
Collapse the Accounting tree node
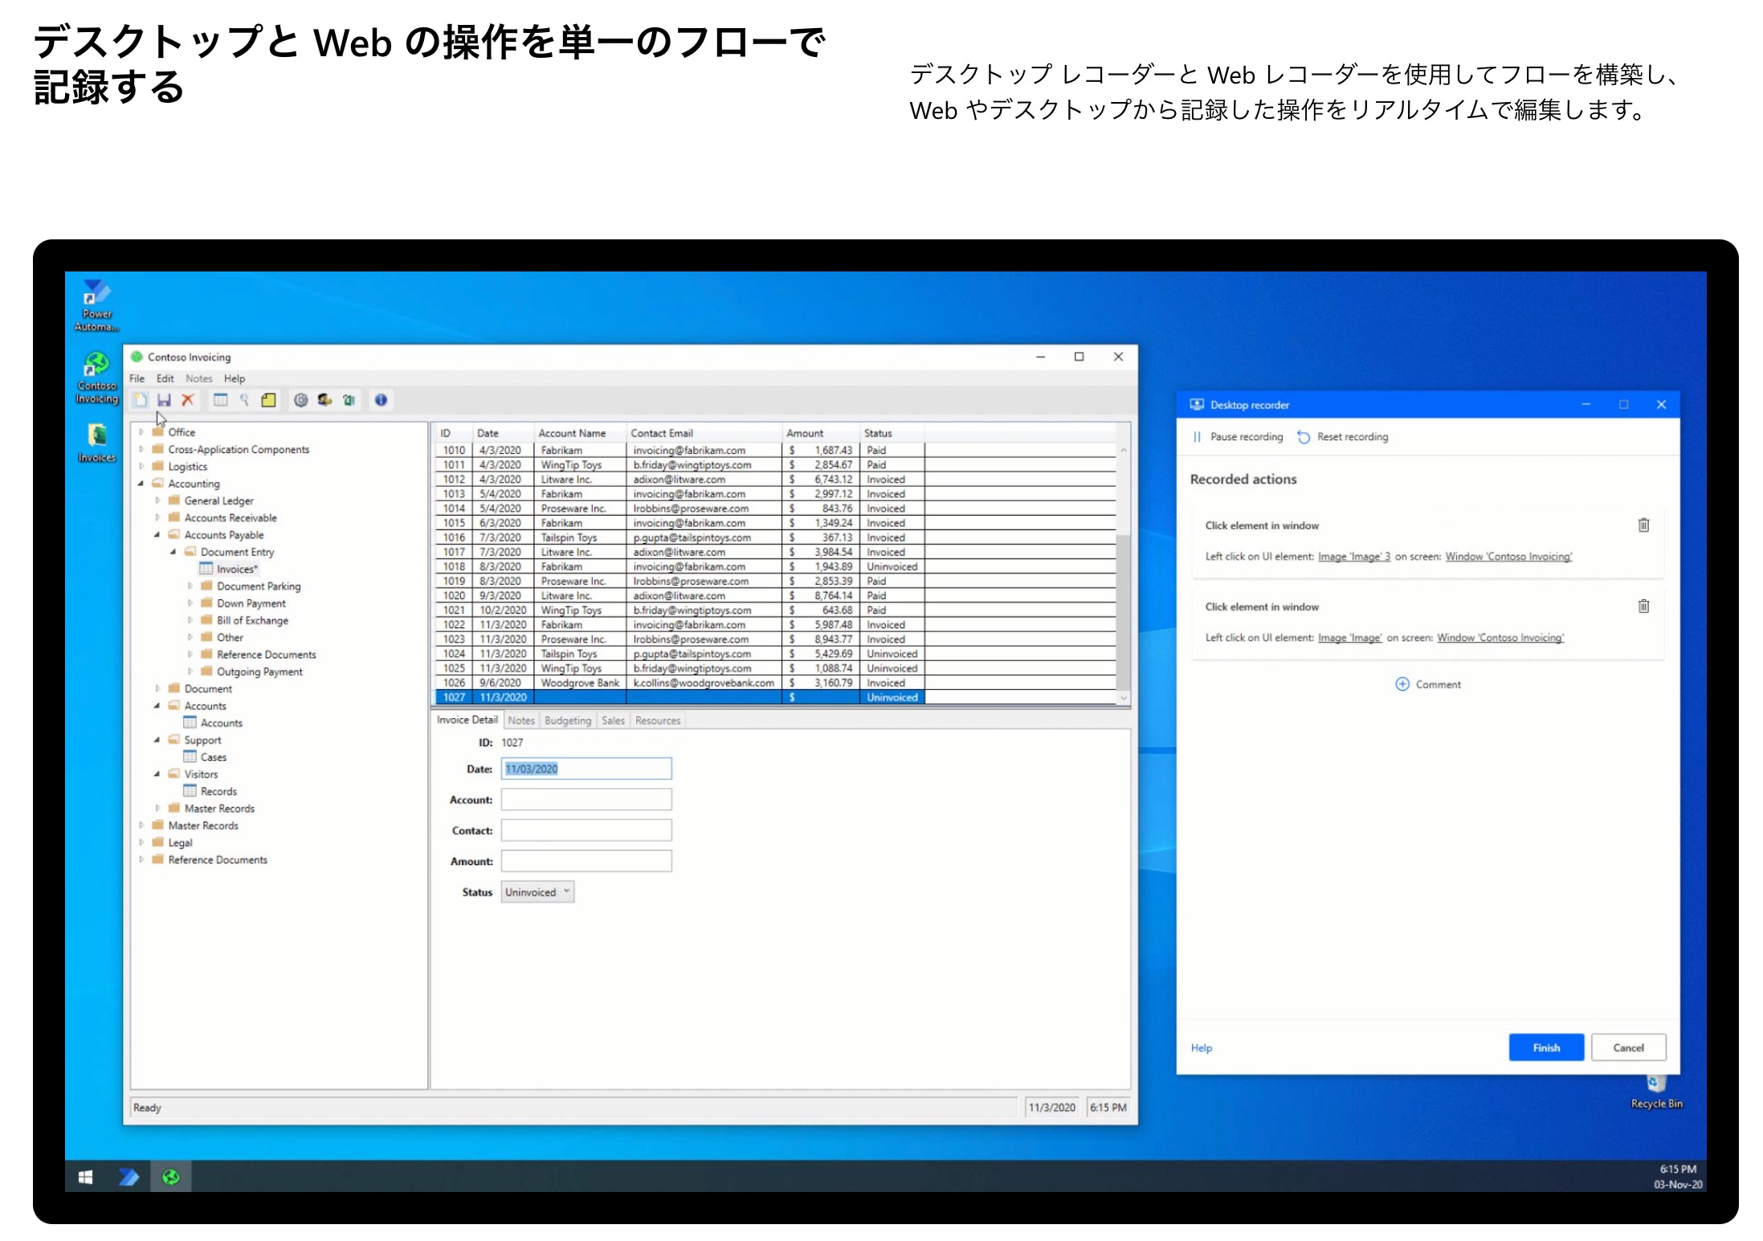pyautogui.click(x=141, y=484)
